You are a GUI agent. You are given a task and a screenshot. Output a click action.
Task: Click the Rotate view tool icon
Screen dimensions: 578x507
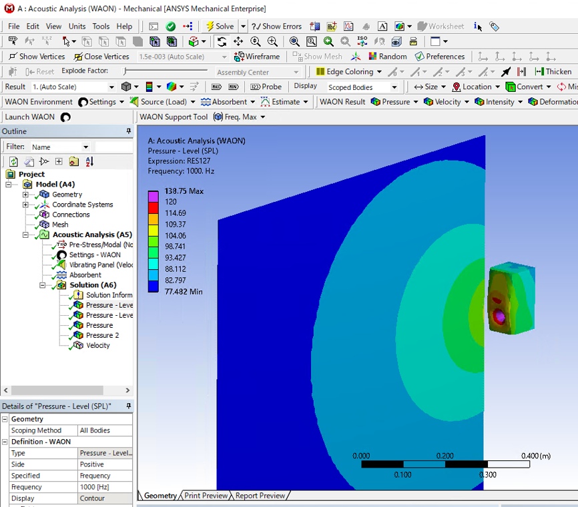click(222, 41)
